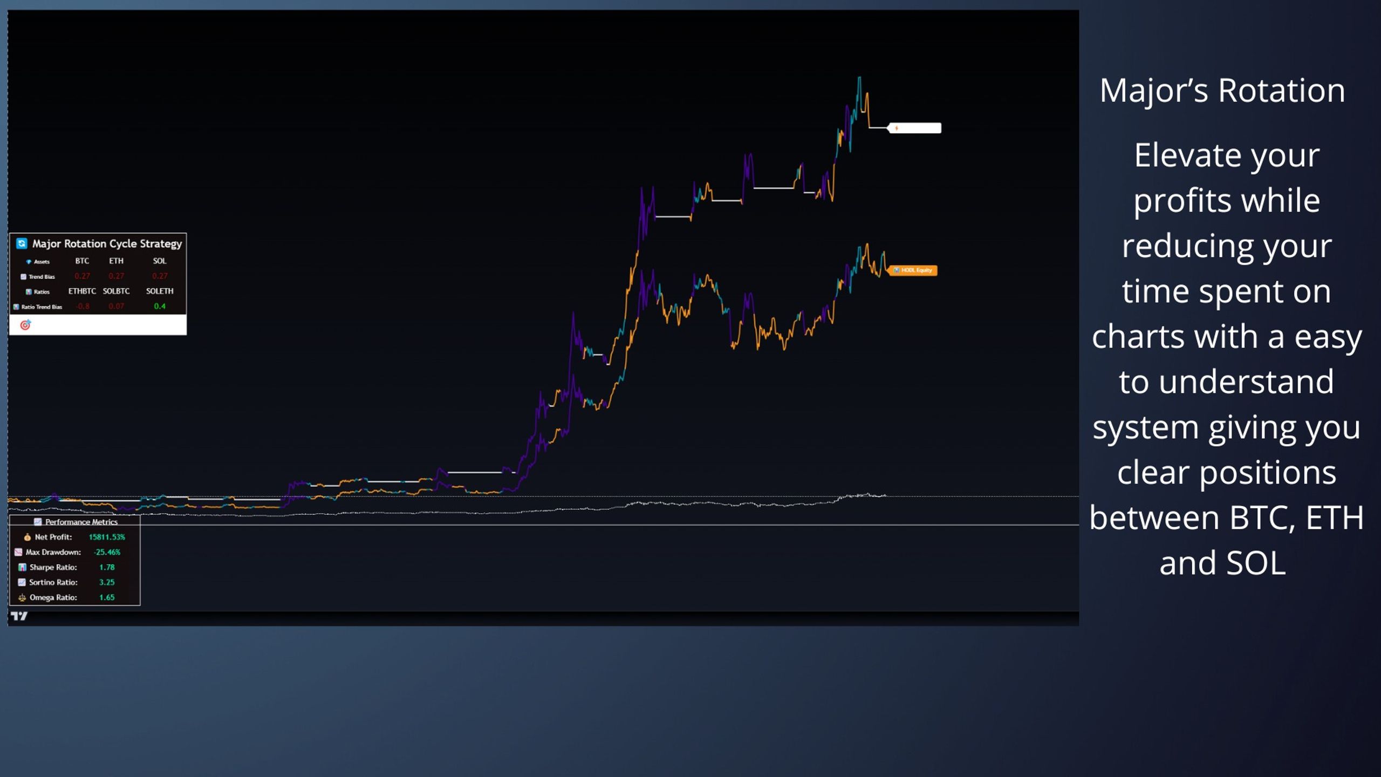The image size is (1381, 777).
Task: Click the Performance Metrics header
Action: (x=81, y=522)
